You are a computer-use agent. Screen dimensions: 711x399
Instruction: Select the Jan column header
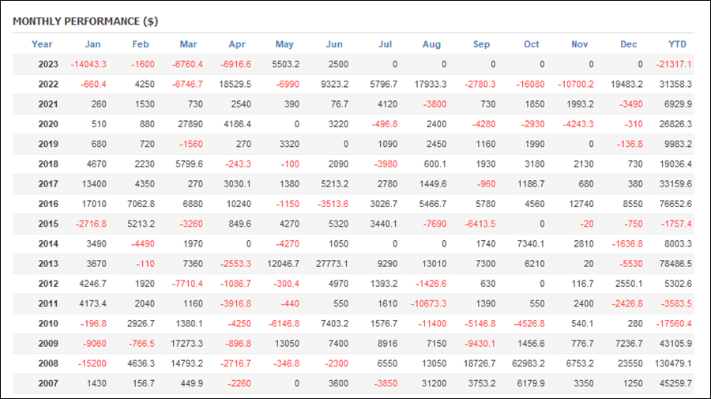coord(92,44)
